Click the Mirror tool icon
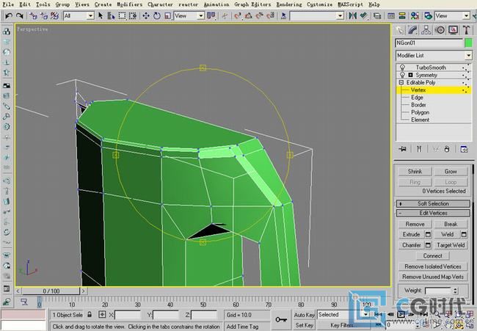This screenshot has height=331, width=477. tap(352, 15)
